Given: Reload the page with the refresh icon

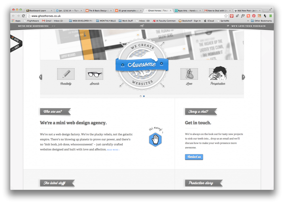Looking at the screenshot, I should (23, 16).
